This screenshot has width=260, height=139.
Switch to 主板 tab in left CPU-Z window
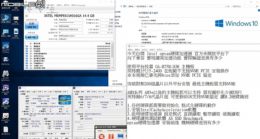tap(34, 91)
